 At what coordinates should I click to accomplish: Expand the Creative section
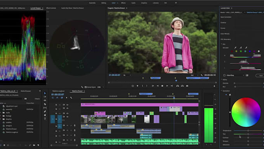[x=223, y=23]
